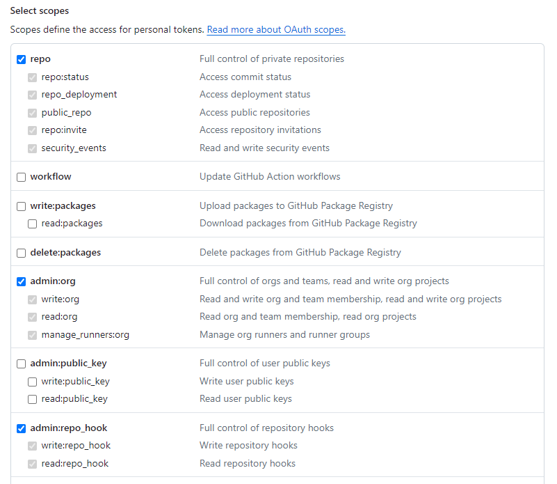Click the repo:status disabled checkbox
Image resolution: width=557 pixels, height=484 pixels.
pos(32,77)
